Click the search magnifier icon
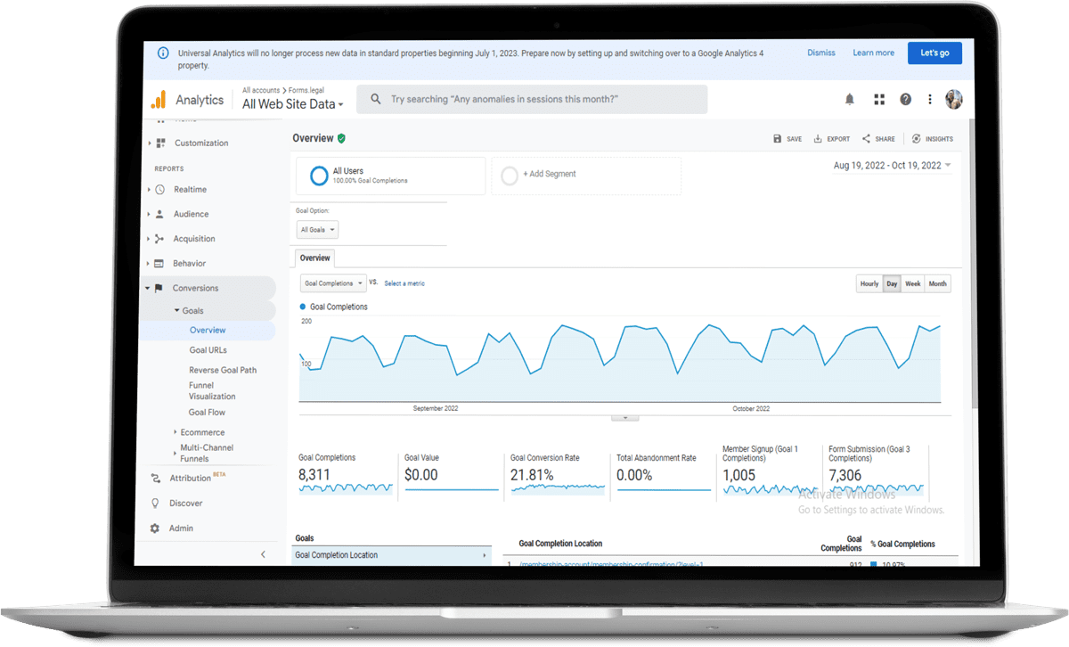The image size is (1069, 647). 376,99
